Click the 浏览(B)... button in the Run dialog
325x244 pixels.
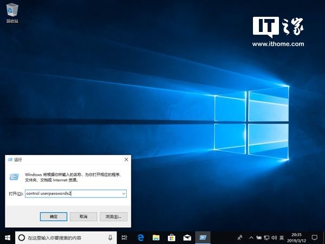pyautogui.click(x=113, y=216)
